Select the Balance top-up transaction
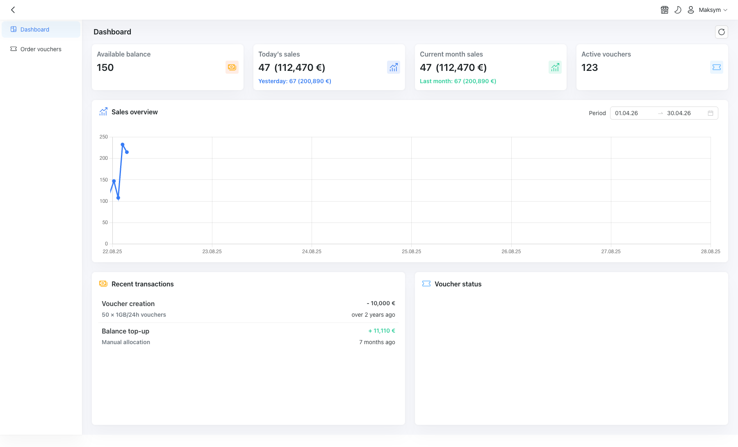Screen dimensions: 738x447 coord(248,336)
